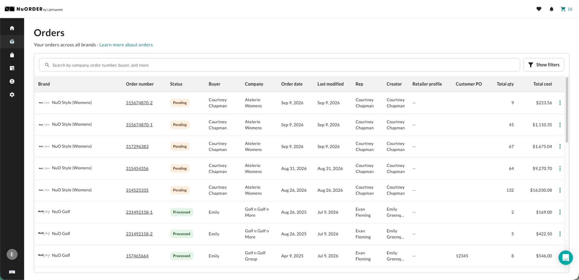Open the settings gear in sidebar

tap(12, 95)
